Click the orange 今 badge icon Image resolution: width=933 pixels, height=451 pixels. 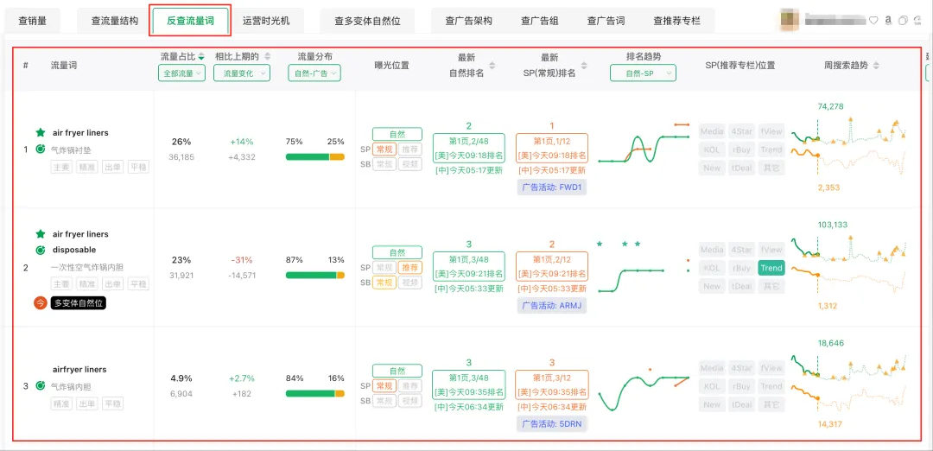pyautogui.click(x=41, y=303)
